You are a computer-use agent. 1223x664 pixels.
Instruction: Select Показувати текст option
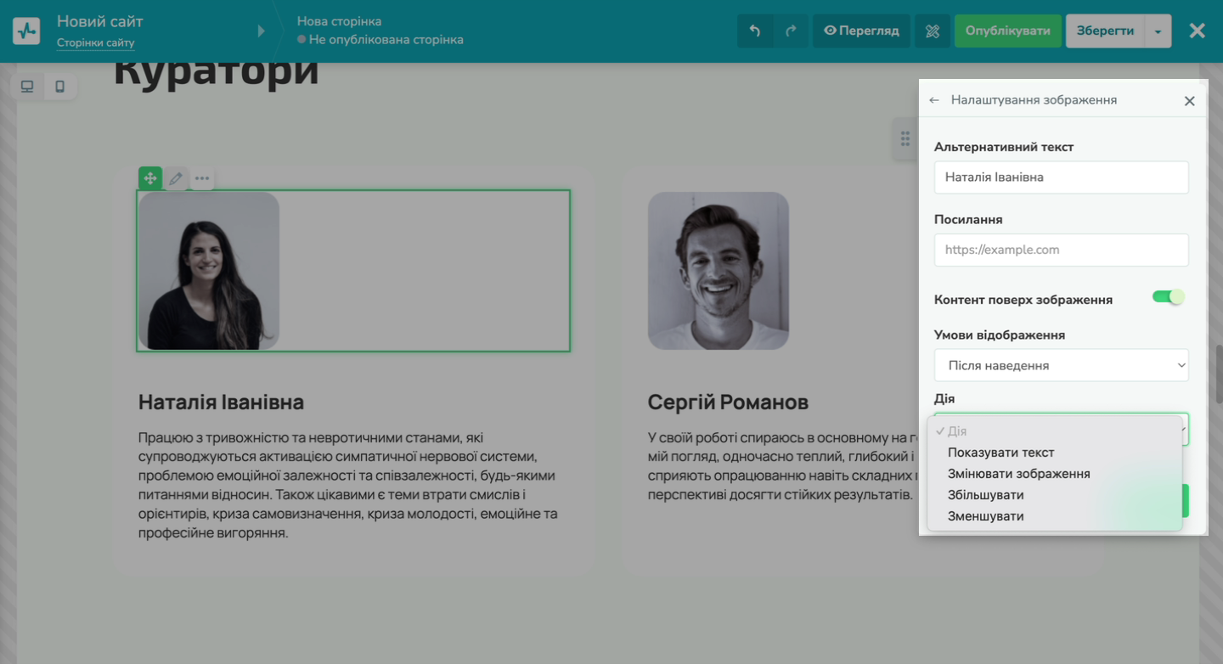tap(1000, 453)
